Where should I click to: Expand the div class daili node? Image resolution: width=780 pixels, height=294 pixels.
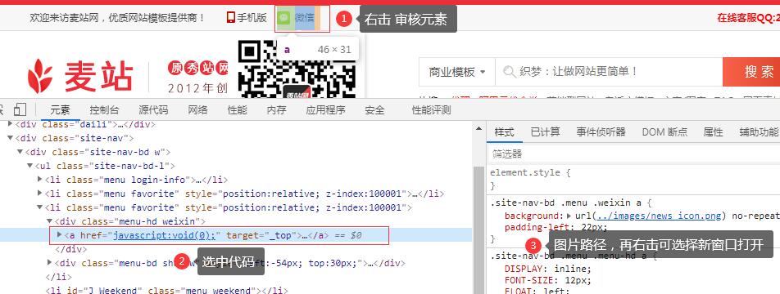(11, 123)
